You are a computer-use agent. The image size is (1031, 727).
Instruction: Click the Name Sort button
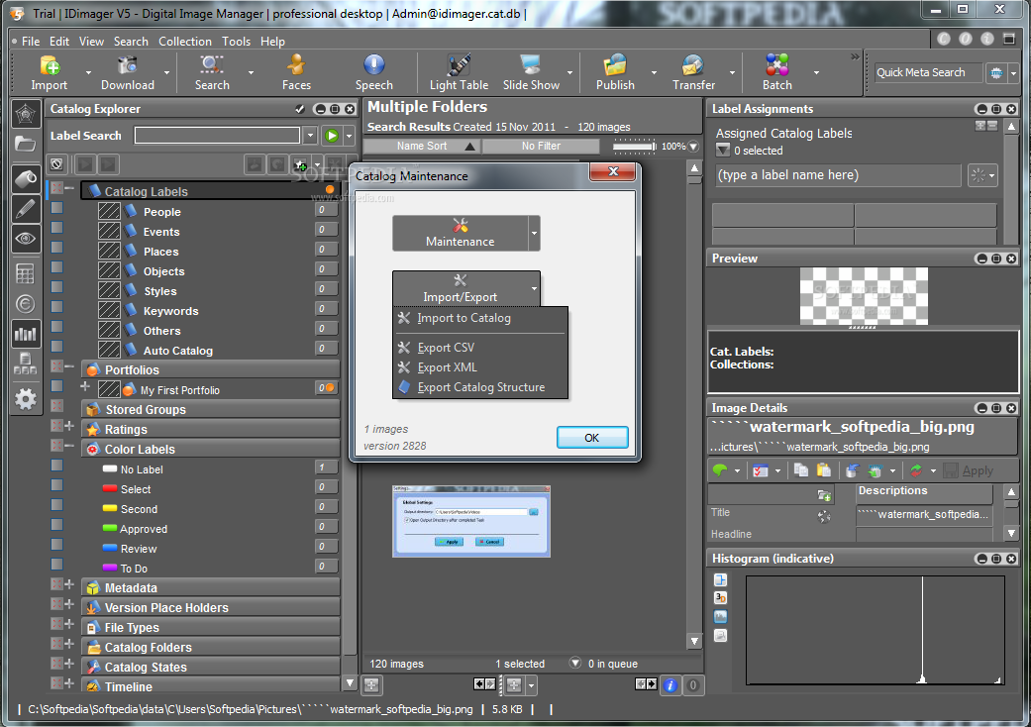coord(422,146)
